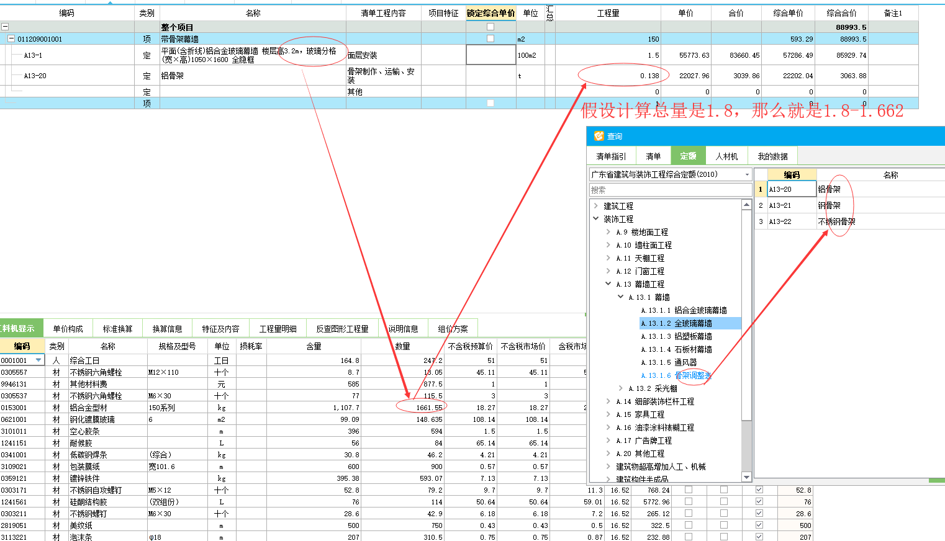Tick the first empty checkbox in 232.88 row
Screen dimensions: 945x541
pos(689,537)
